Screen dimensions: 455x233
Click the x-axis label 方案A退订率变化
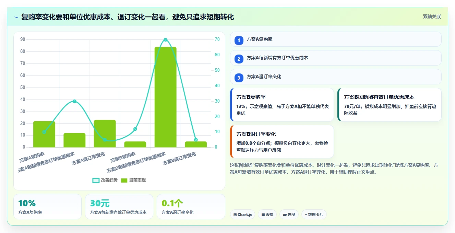pos(88,159)
